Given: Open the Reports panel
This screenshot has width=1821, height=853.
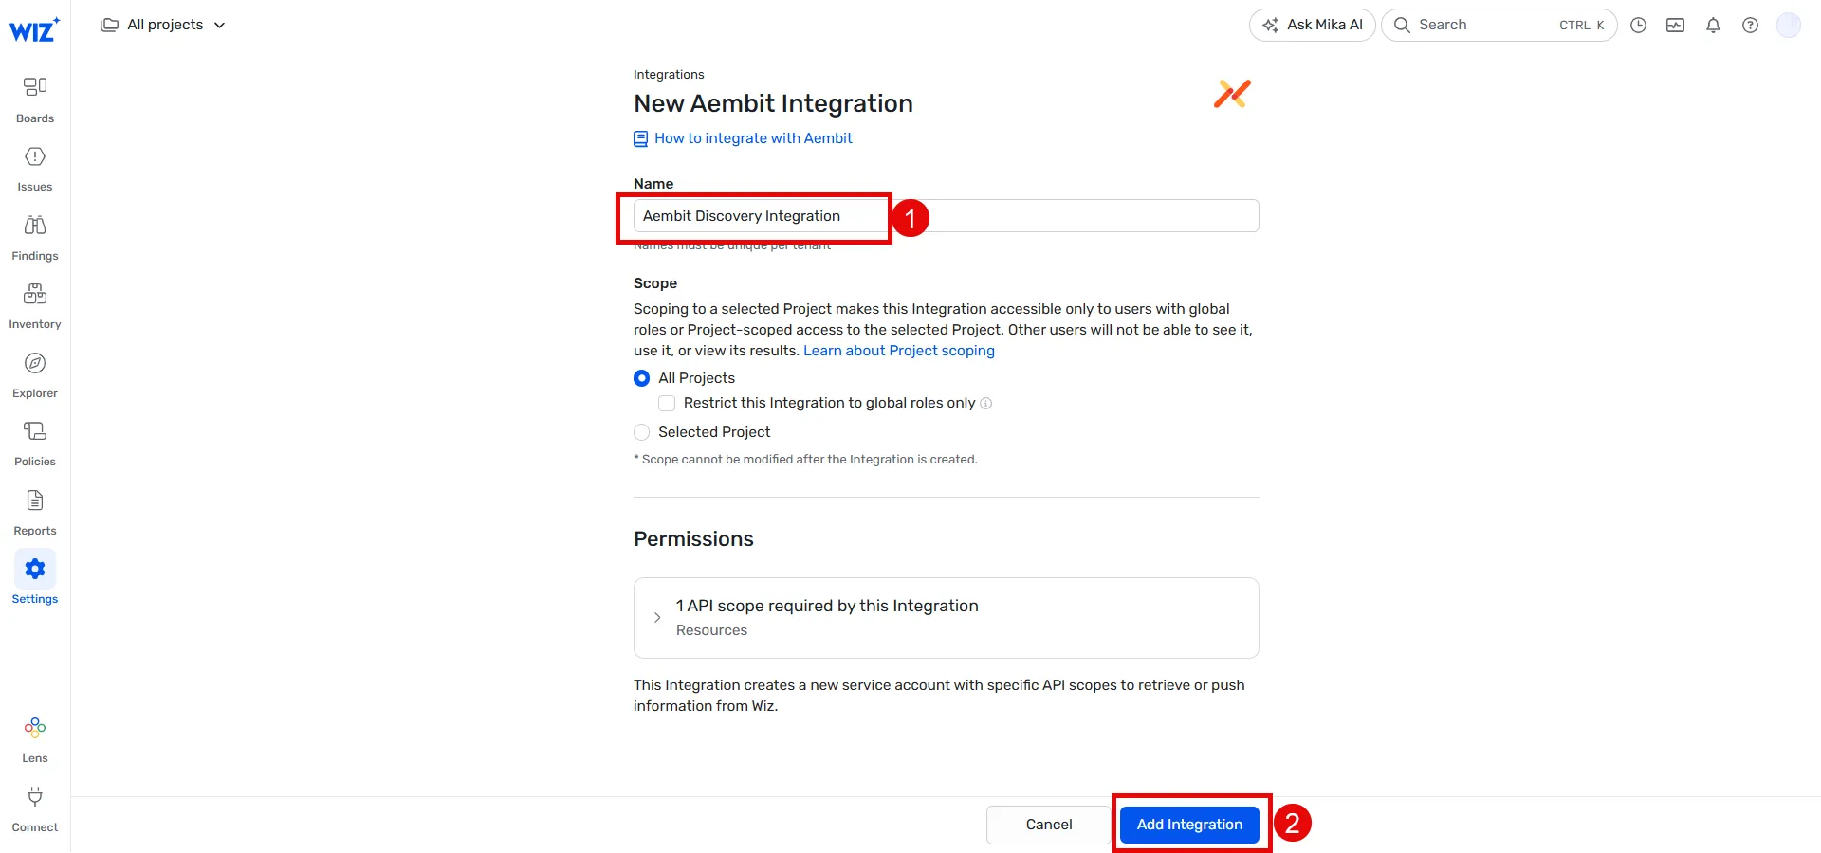Looking at the screenshot, I should click(x=34, y=509).
